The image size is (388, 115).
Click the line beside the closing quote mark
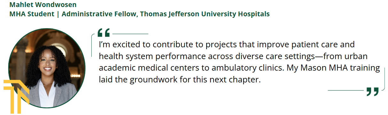pyautogui.click(x=346, y=90)
